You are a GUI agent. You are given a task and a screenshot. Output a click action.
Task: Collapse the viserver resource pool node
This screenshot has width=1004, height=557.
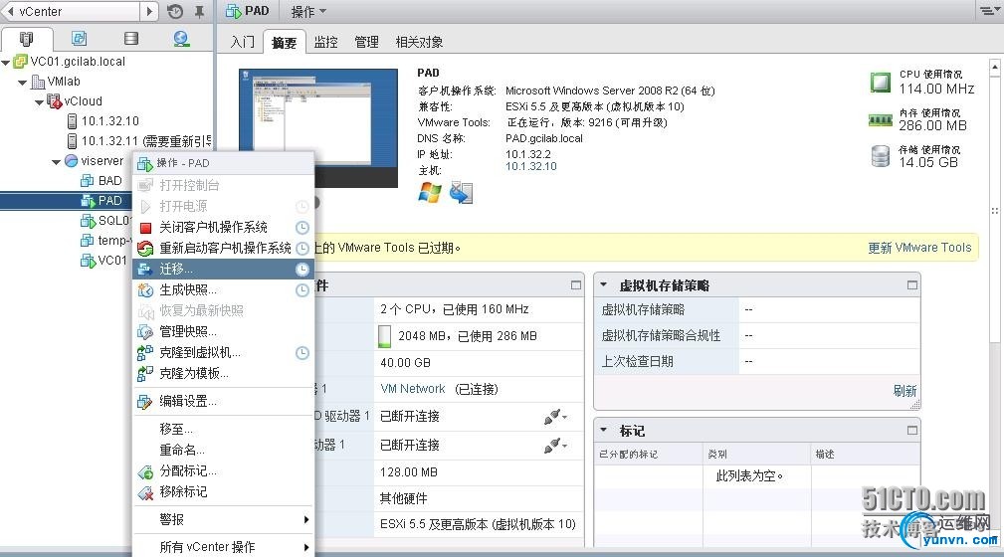[57, 162]
